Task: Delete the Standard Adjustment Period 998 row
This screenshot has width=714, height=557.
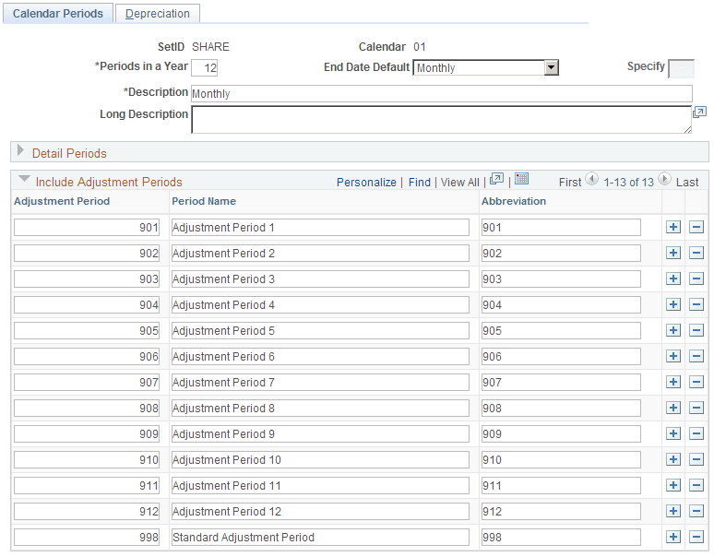Action: point(696,537)
